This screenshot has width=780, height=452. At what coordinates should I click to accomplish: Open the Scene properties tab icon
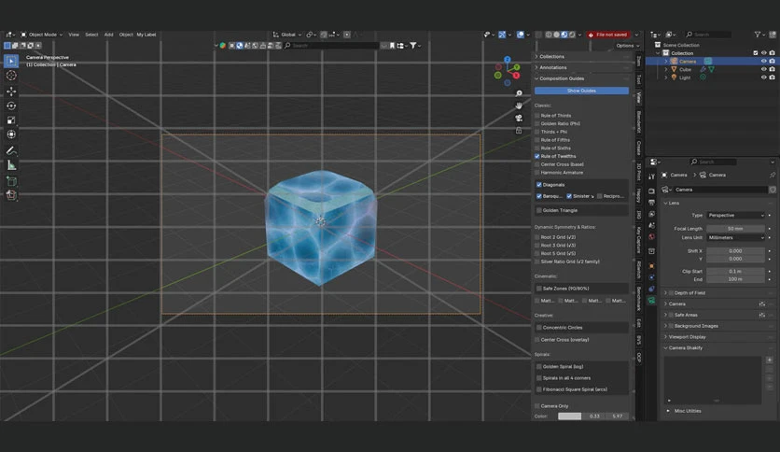pyautogui.click(x=651, y=225)
